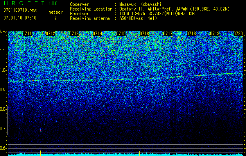Click the 0716 time marker
This screenshot has width=246, height=156.
coord(144,34)
